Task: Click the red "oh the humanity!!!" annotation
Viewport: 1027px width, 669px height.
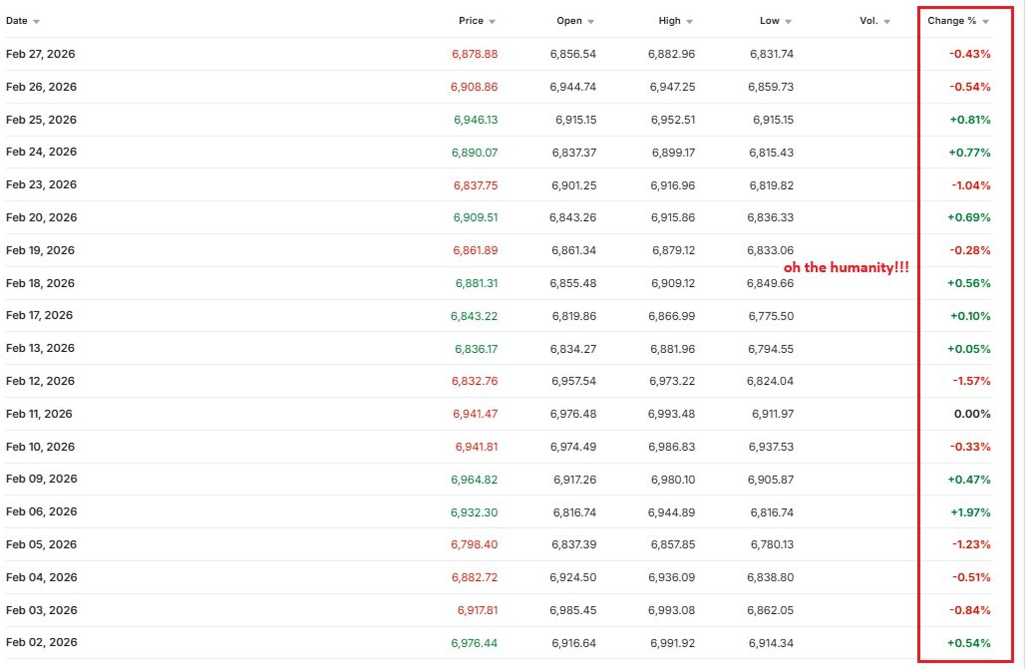Action: 846,268
